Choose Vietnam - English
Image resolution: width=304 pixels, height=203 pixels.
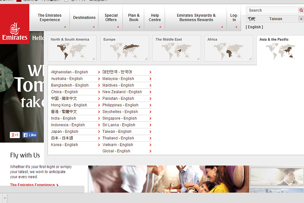[118, 145]
